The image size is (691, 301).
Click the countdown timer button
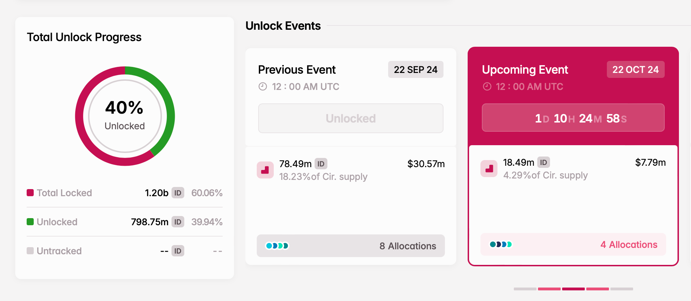point(573,118)
